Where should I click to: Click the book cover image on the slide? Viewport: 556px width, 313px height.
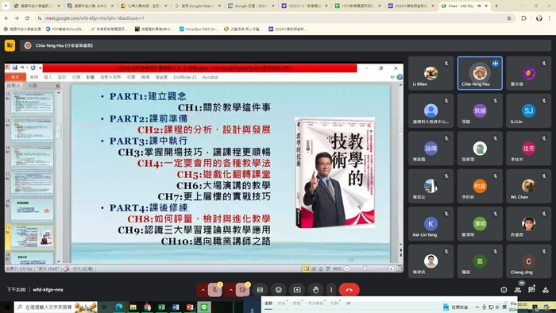click(x=335, y=172)
